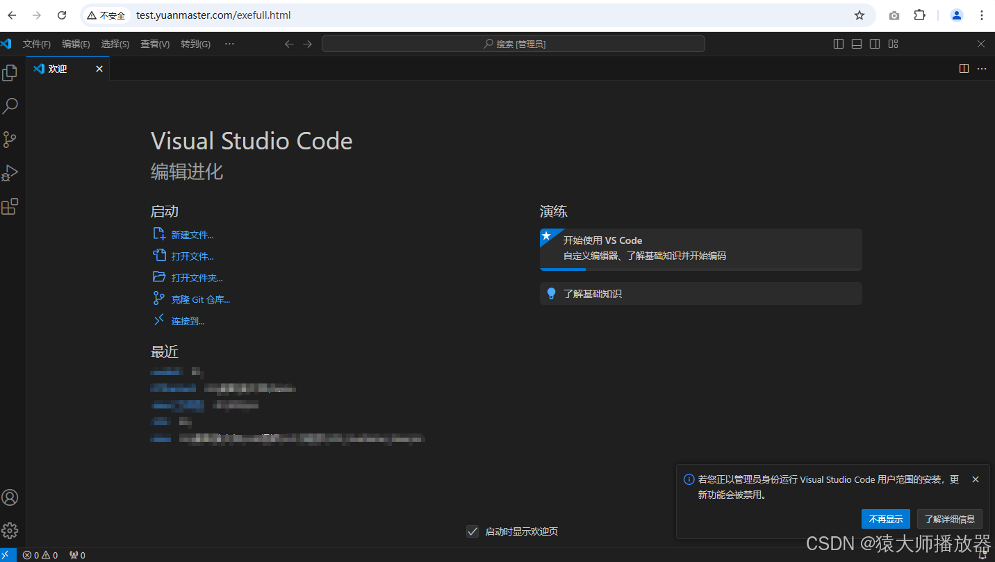Click 新建文件... link
Image resolution: width=995 pixels, height=562 pixels.
(x=192, y=235)
